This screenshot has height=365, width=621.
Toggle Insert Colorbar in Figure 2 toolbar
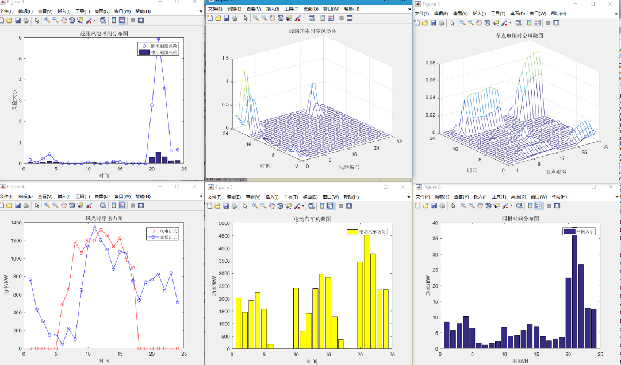tap(323, 18)
